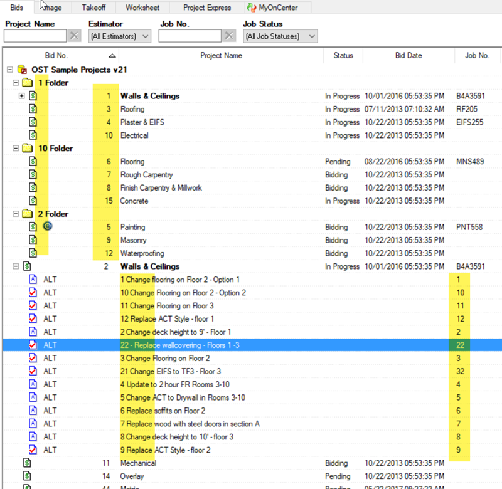Click job number RF205
This screenshot has height=489, width=502.
point(466,109)
